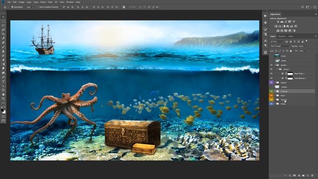The height and width of the screenshot is (179, 318).
Task: Open the Window menu
Action: coord(70,2)
